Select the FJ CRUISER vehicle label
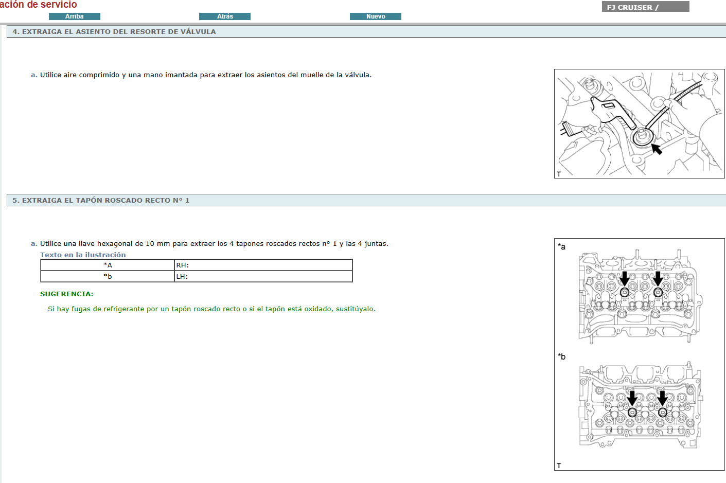 tap(645, 7)
